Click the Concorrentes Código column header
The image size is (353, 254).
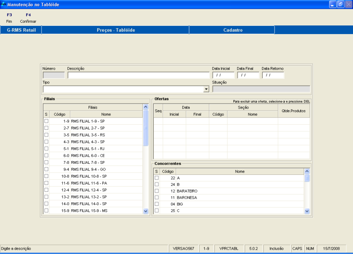tap(168, 171)
